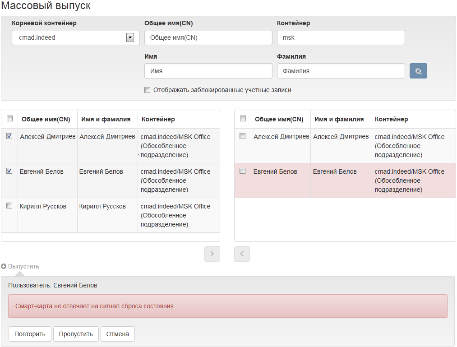Click the Отмена button
The image size is (457, 347).
coord(117,334)
